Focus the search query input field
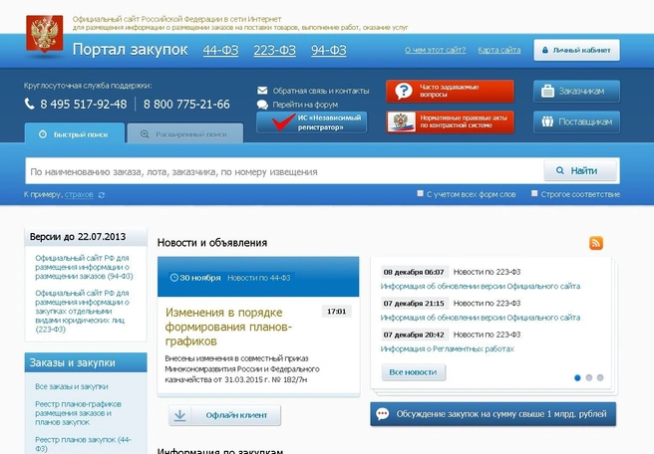 click(284, 171)
